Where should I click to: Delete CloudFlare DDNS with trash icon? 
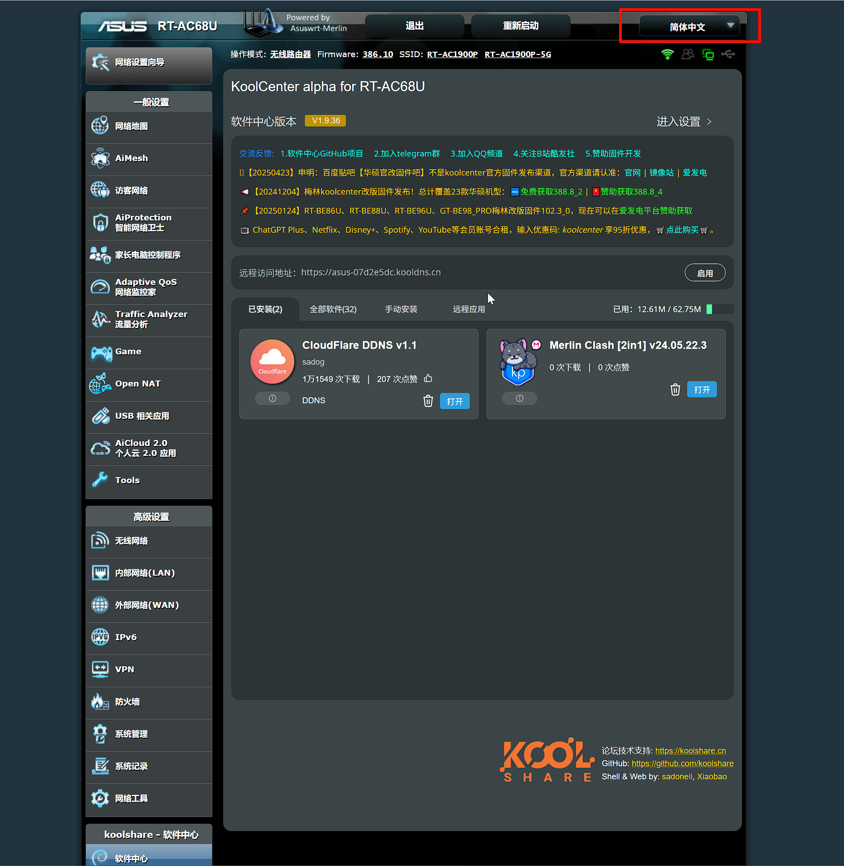(428, 401)
